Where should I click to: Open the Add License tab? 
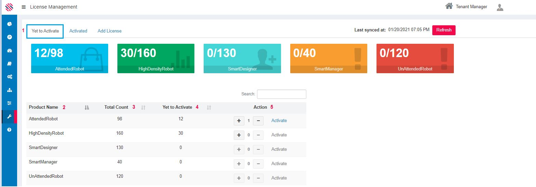[x=110, y=31]
